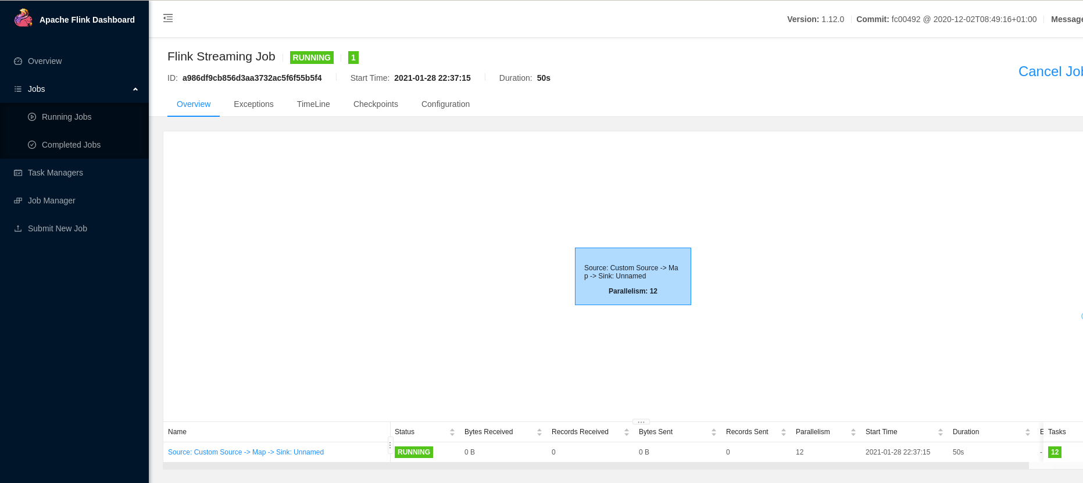Switch to the TimeLine tab
Image resolution: width=1083 pixels, height=483 pixels.
click(313, 104)
